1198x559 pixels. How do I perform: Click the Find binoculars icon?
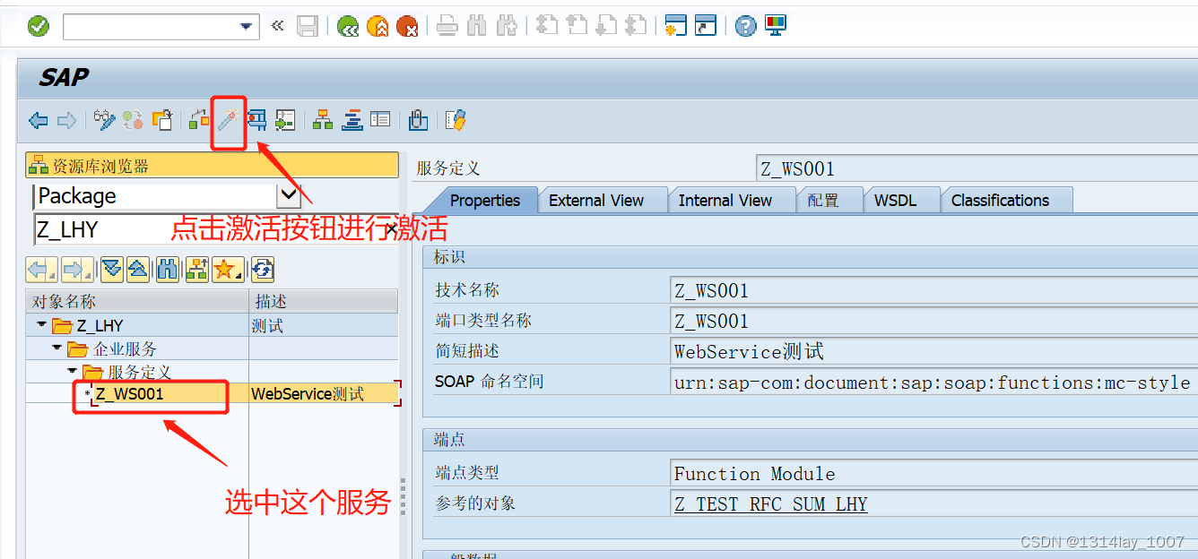pyautogui.click(x=477, y=26)
